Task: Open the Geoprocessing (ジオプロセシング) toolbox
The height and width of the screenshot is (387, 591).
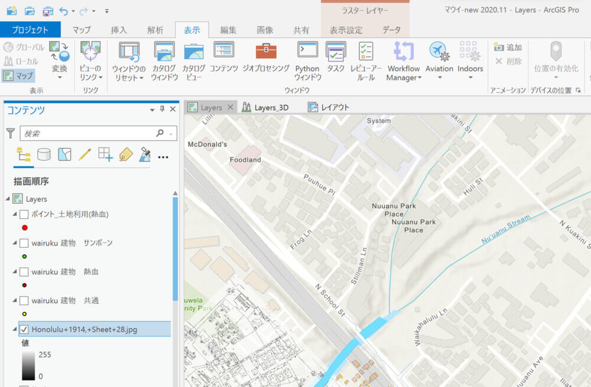Action: click(x=266, y=57)
